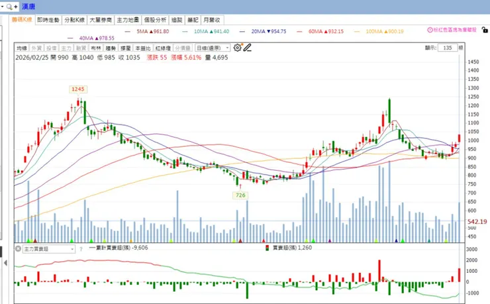Toggle the 紅綠燈 overlay
Image resolution: width=490 pixels, height=304 pixels.
163,48
